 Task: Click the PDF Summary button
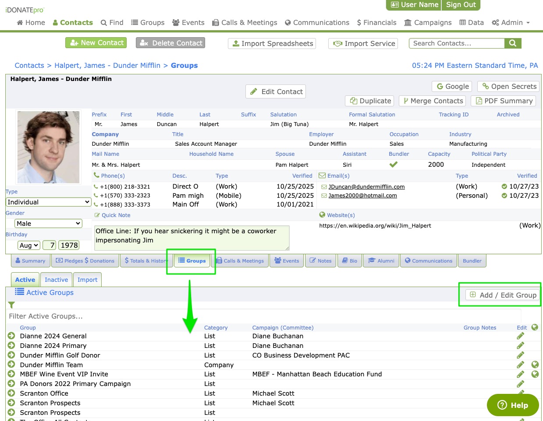tap(504, 101)
